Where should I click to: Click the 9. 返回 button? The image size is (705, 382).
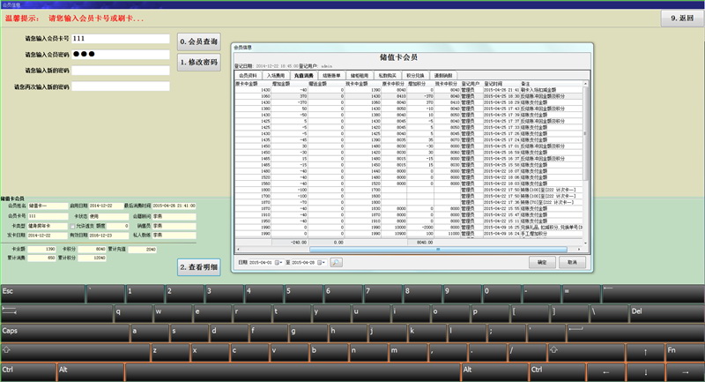click(x=682, y=18)
